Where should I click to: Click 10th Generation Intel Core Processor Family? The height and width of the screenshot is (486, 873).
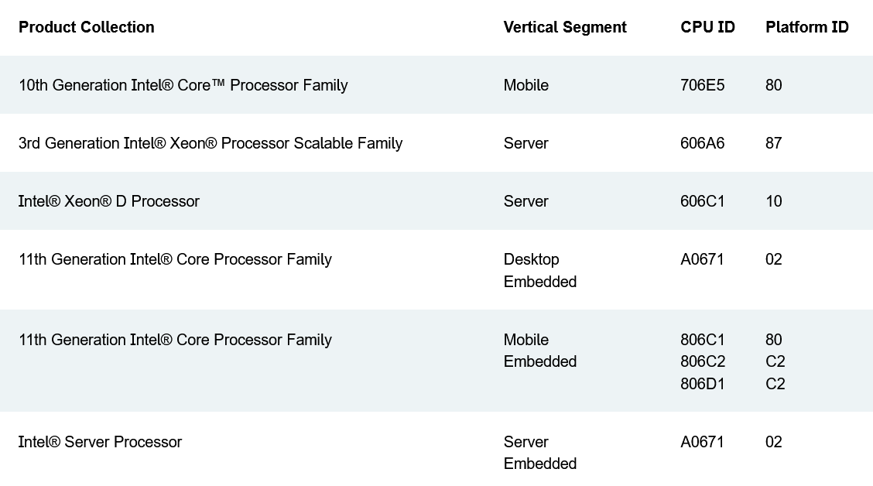(183, 85)
